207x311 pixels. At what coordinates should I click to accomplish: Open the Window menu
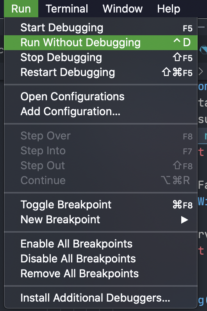123,9
